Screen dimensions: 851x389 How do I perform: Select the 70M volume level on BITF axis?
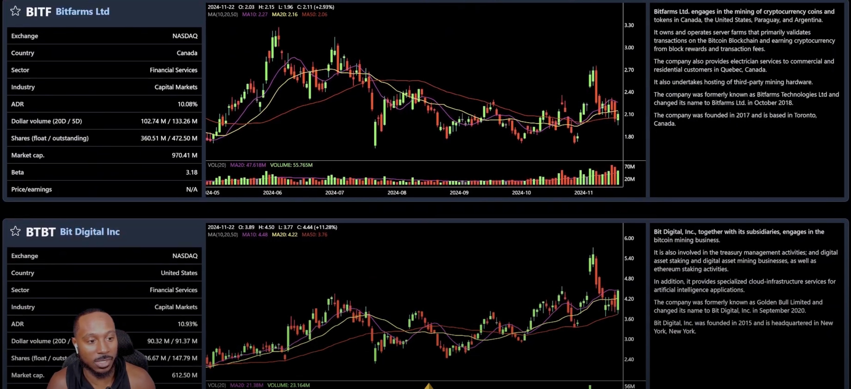(629, 167)
